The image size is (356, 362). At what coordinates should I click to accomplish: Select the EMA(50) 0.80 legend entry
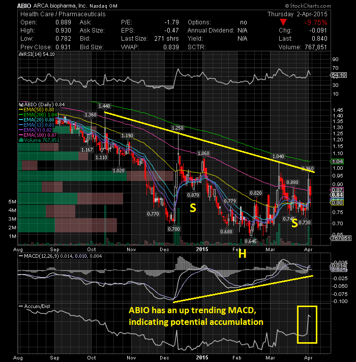pos(37,110)
